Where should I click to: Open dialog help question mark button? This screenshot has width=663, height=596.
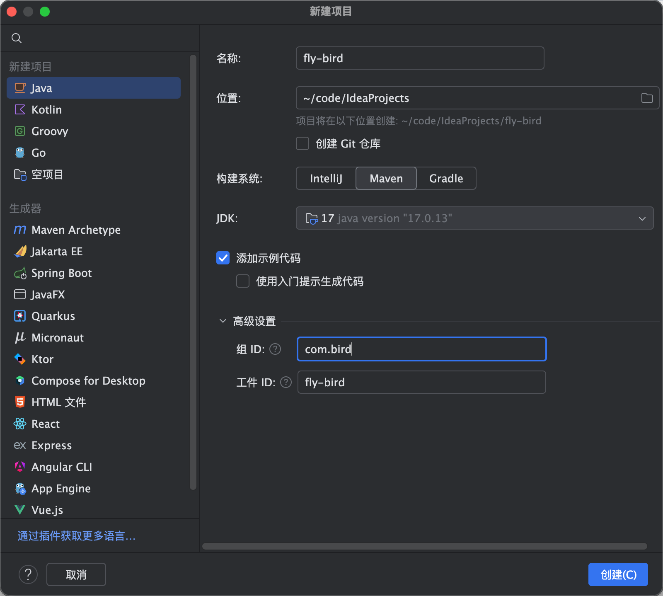tap(28, 574)
